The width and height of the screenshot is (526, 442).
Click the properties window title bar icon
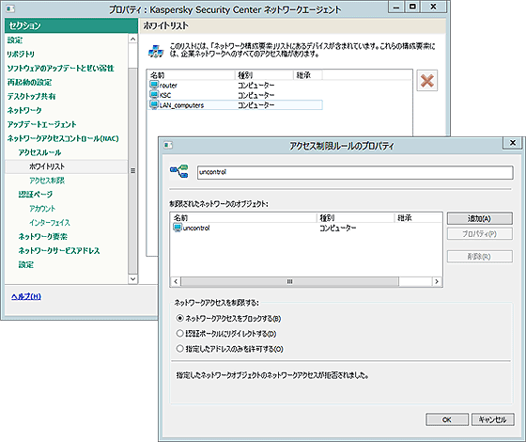10,9
